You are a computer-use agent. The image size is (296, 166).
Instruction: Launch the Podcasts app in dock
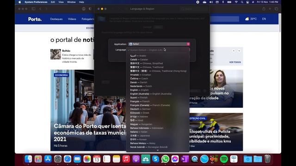pyautogui.click(x=136, y=159)
